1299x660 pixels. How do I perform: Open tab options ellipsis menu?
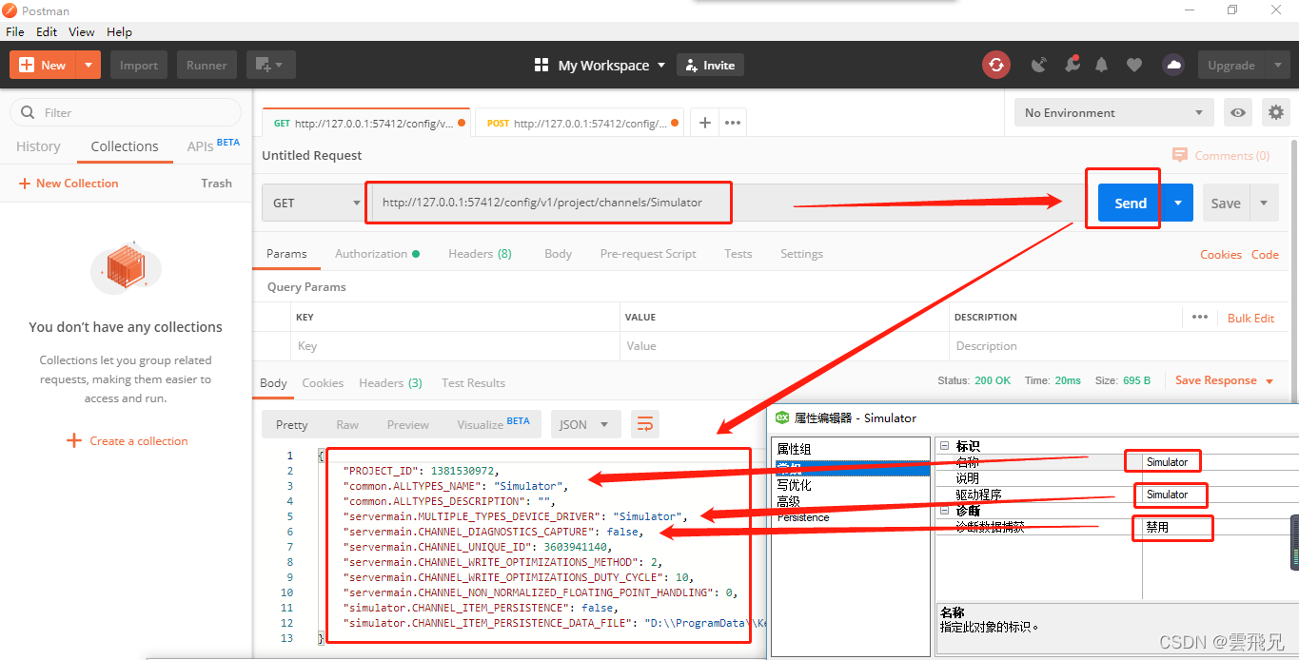732,123
